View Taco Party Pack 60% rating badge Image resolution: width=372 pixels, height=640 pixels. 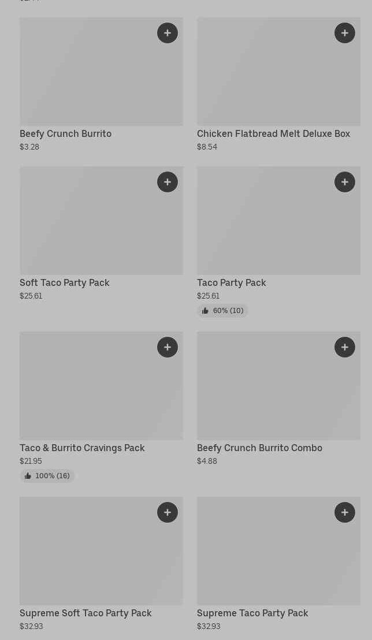click(222, 311)
